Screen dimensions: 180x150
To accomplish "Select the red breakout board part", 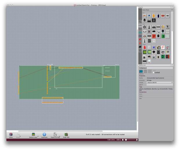I will (x=154, y=36).
